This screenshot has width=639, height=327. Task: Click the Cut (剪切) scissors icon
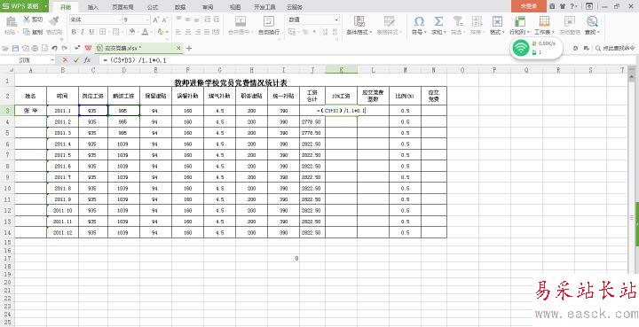28,19
